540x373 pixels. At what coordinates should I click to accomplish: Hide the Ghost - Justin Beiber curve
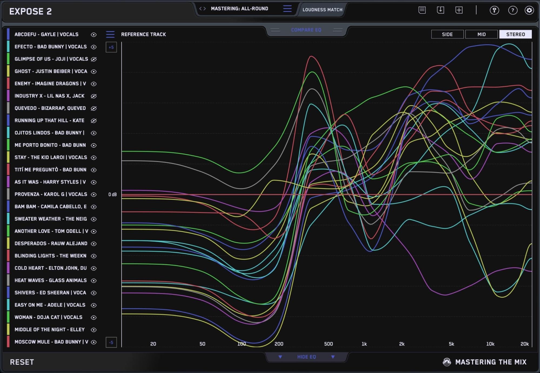tap(94, 71)
